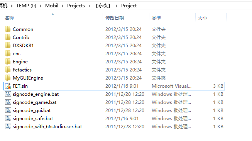The height and width of the screenshot is (141, 252).
Task: Click the 1 KB size of signcode_gui.bat
Action: (x=218, y=110)
